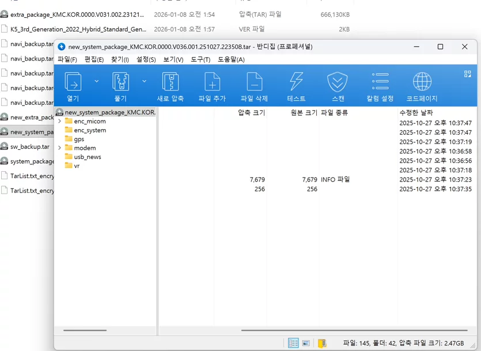This screenshot has height=351, width=481.
Task: Click system_package TAR icon in Explorer
Action: pyautogui.click(x=4, y=161)
